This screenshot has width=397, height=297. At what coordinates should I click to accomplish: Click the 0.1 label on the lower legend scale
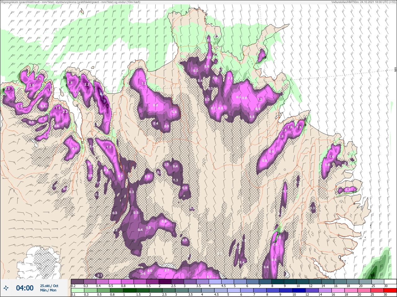coord(73,295)
